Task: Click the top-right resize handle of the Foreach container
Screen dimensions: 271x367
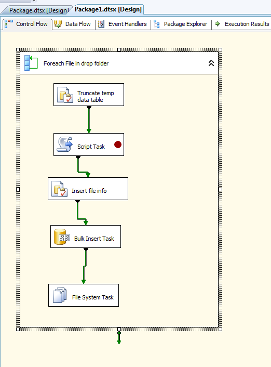Action: [x=220, y=49]
